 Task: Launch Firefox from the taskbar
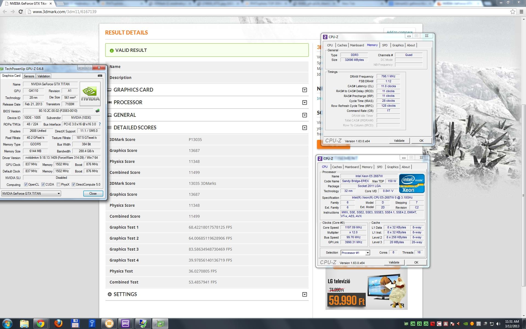(58, 324)
